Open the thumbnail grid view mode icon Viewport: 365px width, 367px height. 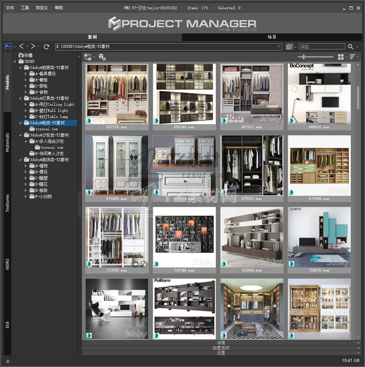coord(340,57)
